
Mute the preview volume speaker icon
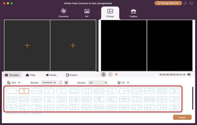(x=189, y=74)
